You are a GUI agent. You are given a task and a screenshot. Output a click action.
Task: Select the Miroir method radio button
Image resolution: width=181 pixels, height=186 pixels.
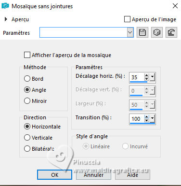pos(27,101)
